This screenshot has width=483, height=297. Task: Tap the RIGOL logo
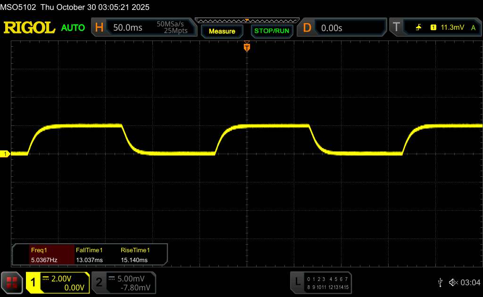(x=29, y=28)
